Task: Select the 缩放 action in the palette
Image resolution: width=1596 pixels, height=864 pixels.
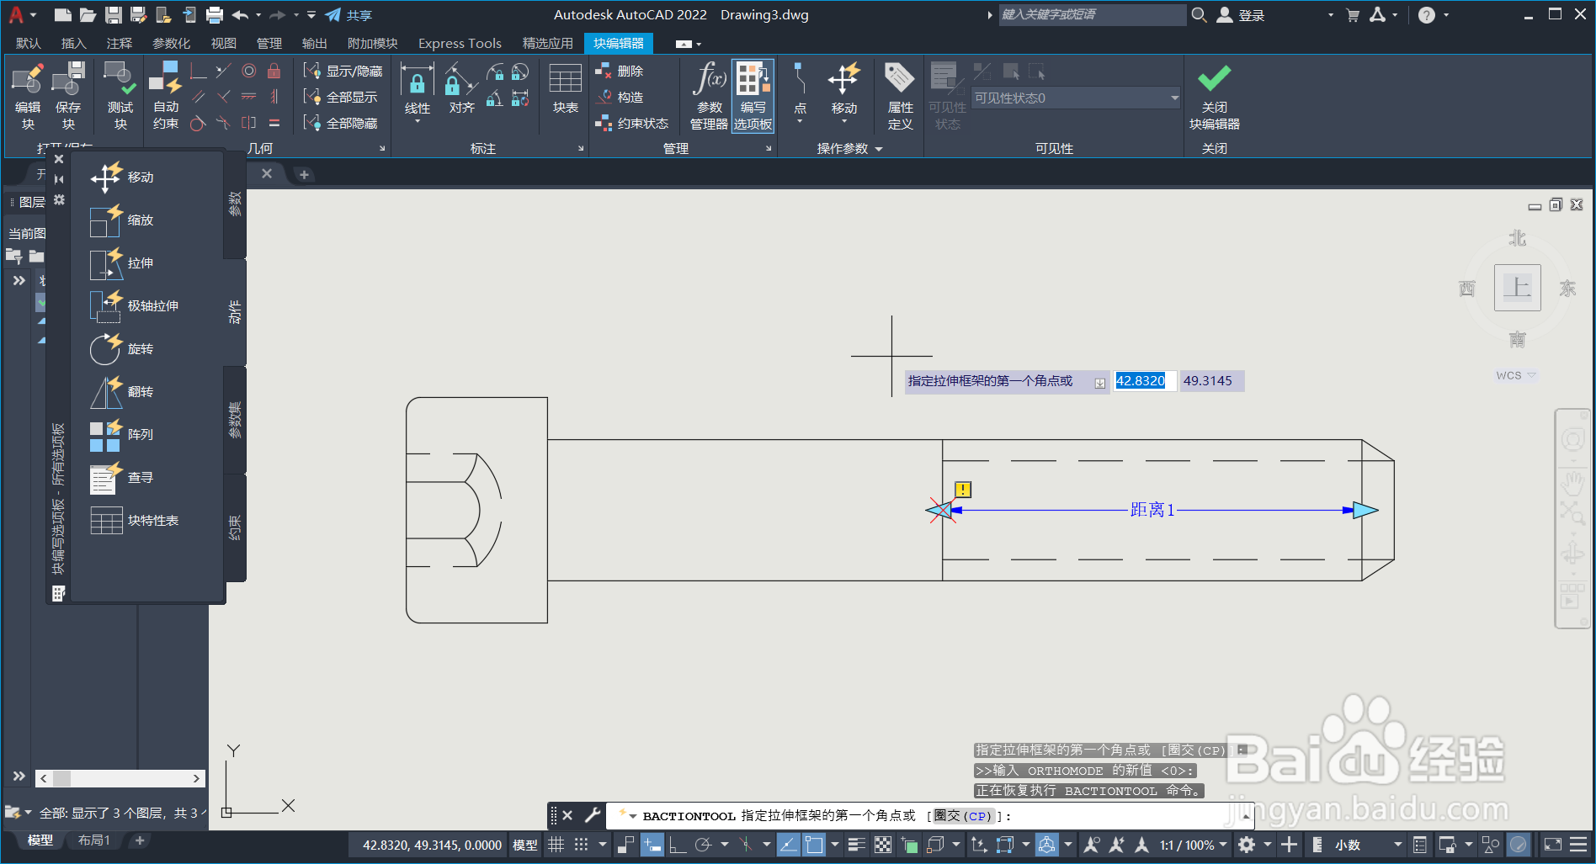Action: [123, 220]
